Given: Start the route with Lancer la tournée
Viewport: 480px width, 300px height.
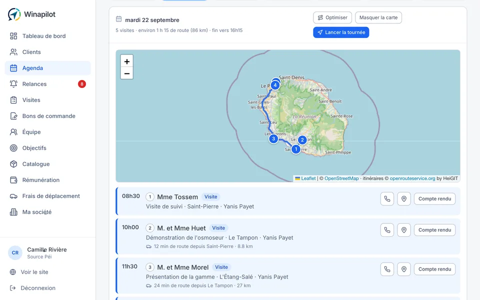Looking at the screenshot, I should click(x=341, y=32).
